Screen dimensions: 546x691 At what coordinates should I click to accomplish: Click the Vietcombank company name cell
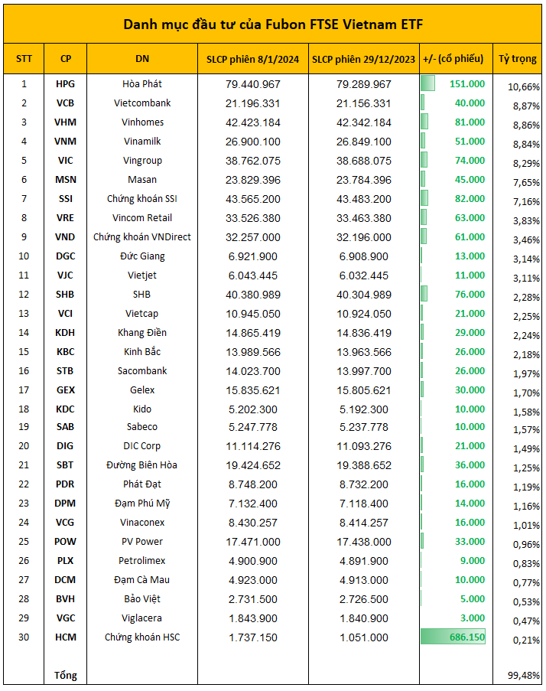coord(142,103)
